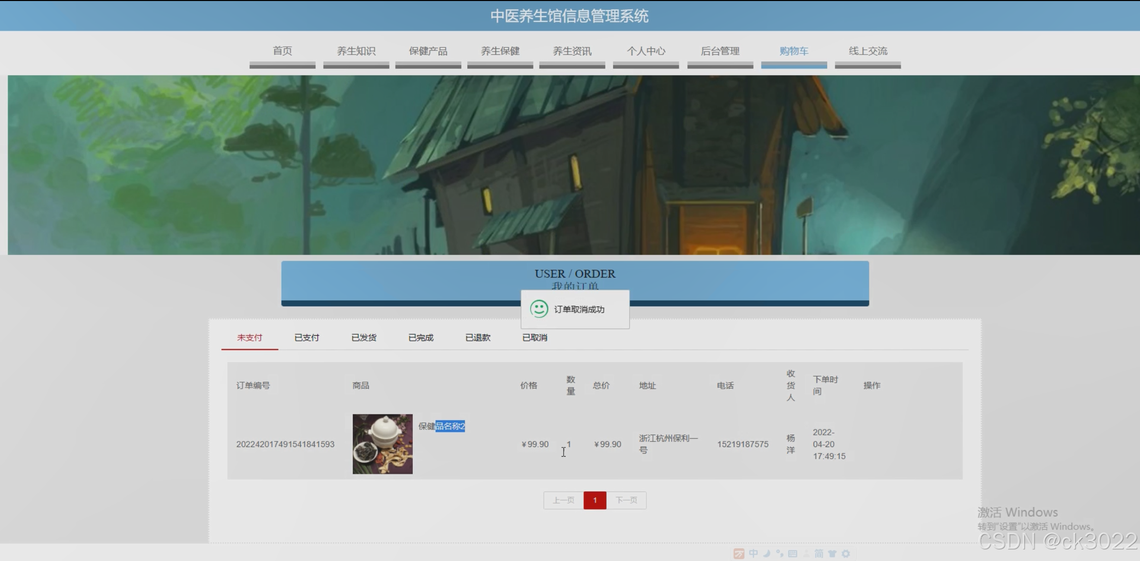Toggle the punctuation mode icon
The image size is (1140, 561).
tap(780, 553)
